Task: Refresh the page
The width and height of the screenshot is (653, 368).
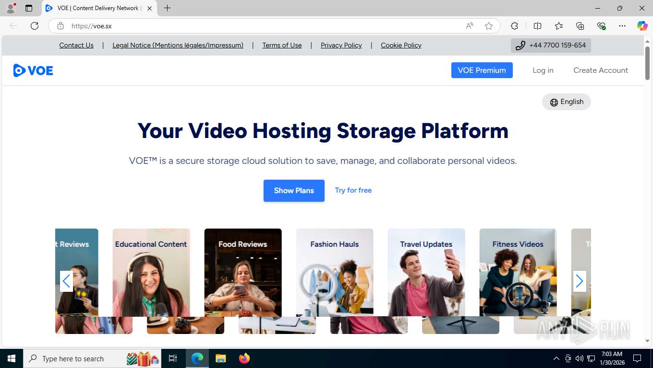Action: 35,26
